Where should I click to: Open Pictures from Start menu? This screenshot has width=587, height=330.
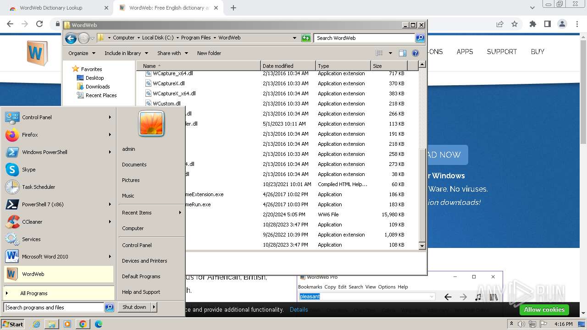(131, 180)
